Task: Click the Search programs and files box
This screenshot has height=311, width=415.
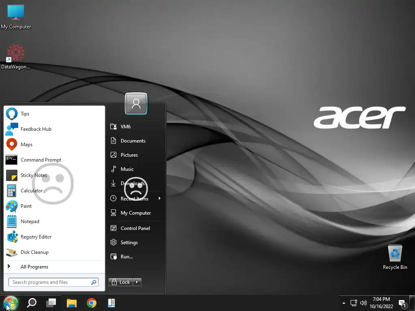Action: pyautogui.click(x=53, y=282)
